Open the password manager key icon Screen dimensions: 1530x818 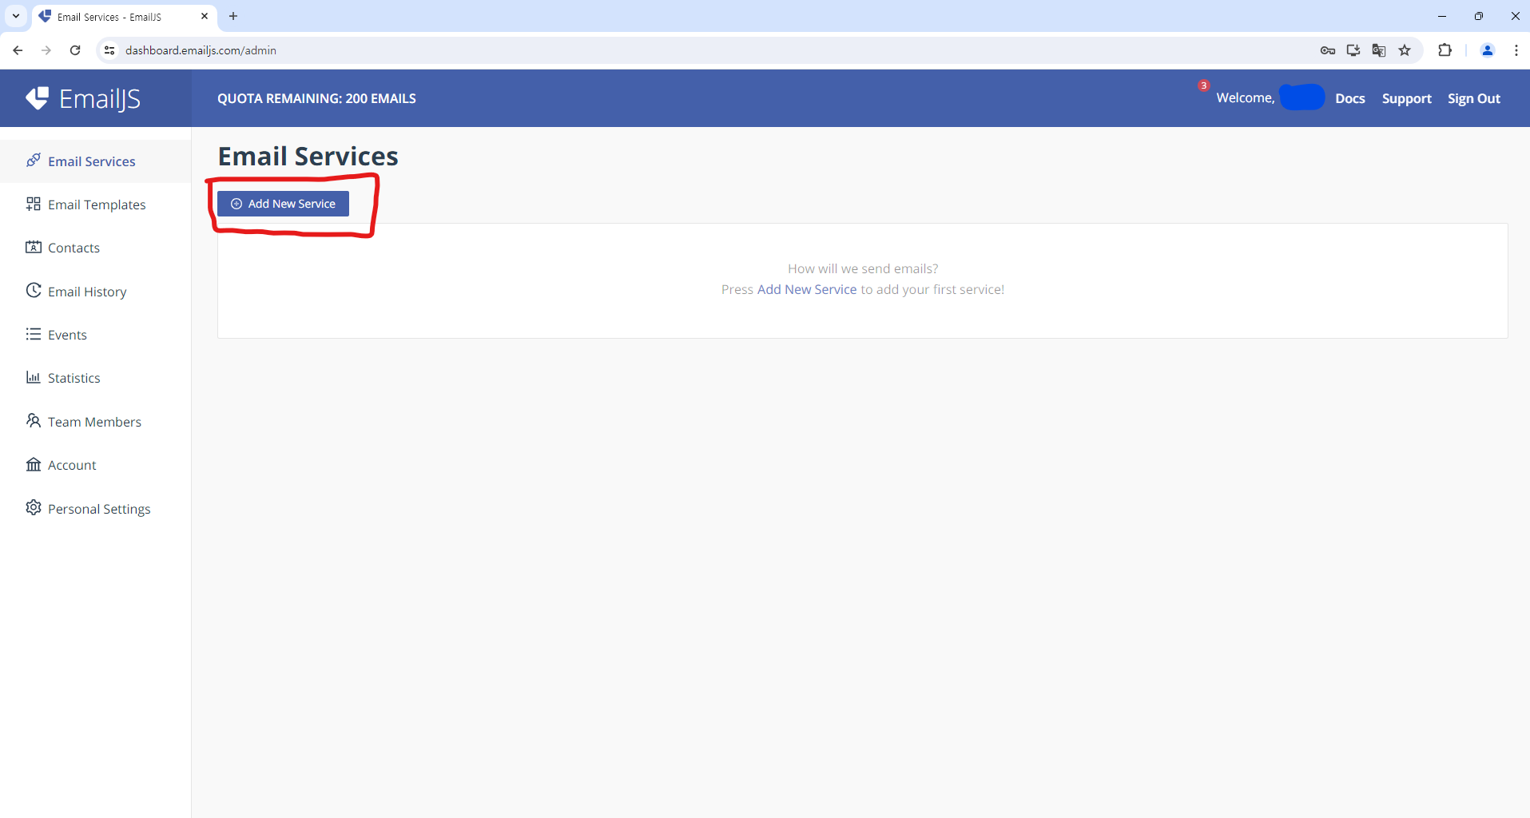click(x=1328, y=50)
